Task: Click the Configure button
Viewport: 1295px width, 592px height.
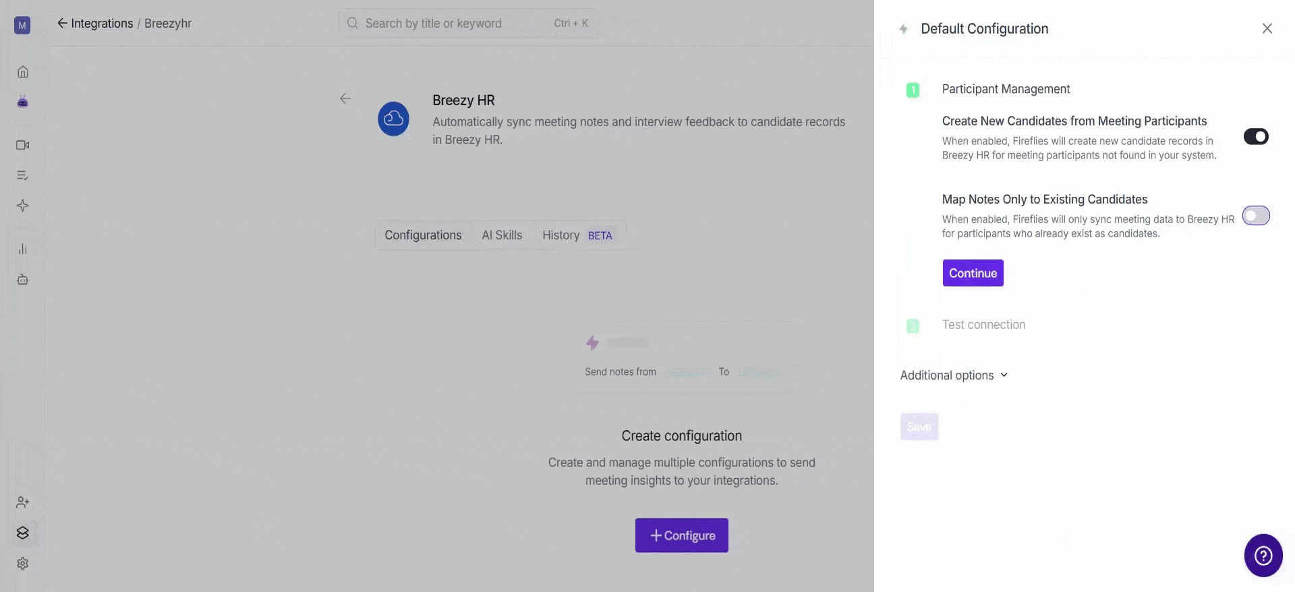Action: click(x=682, y=535)
